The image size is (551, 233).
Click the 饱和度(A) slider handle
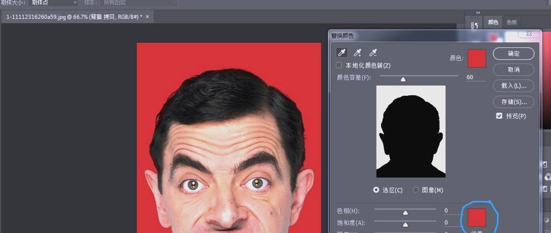(405, 225)
